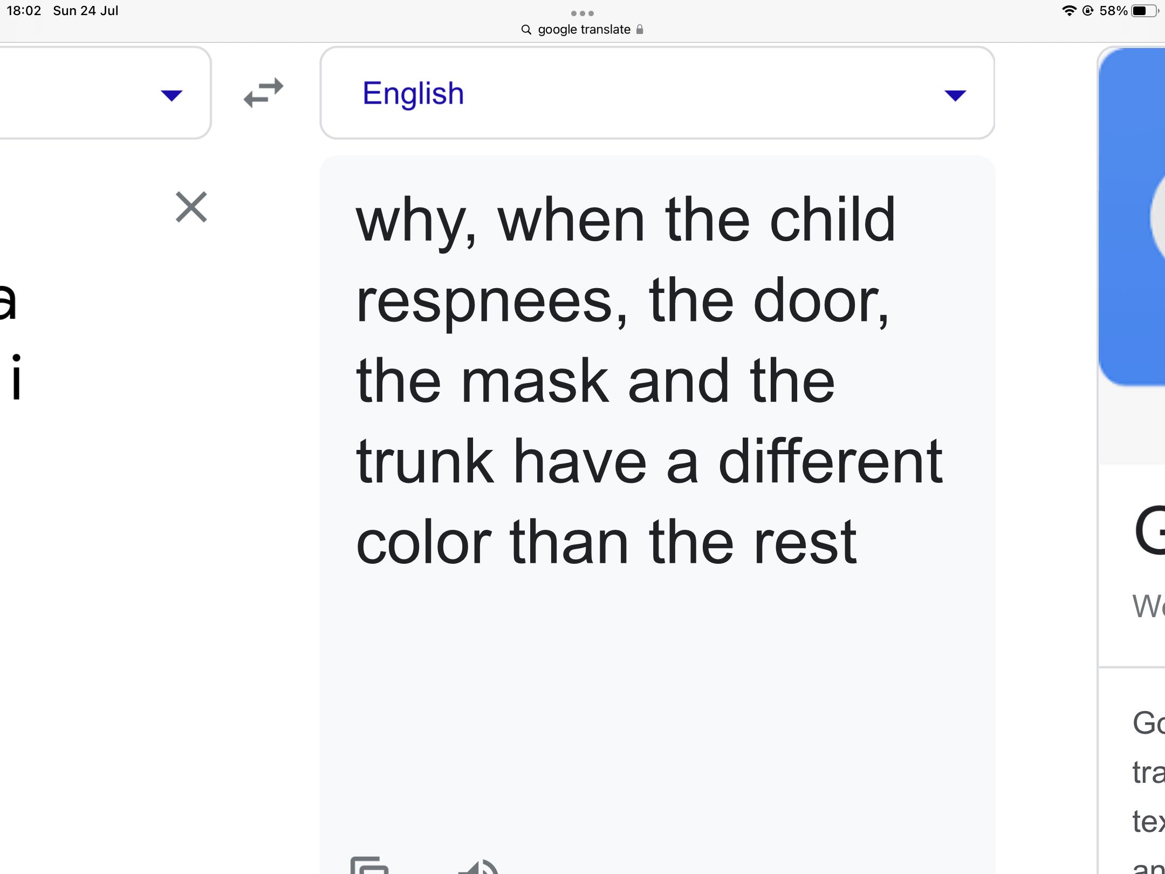Tap the date Sun 24 Jul
Screen dimensions: 1165x874
(85, 11)
